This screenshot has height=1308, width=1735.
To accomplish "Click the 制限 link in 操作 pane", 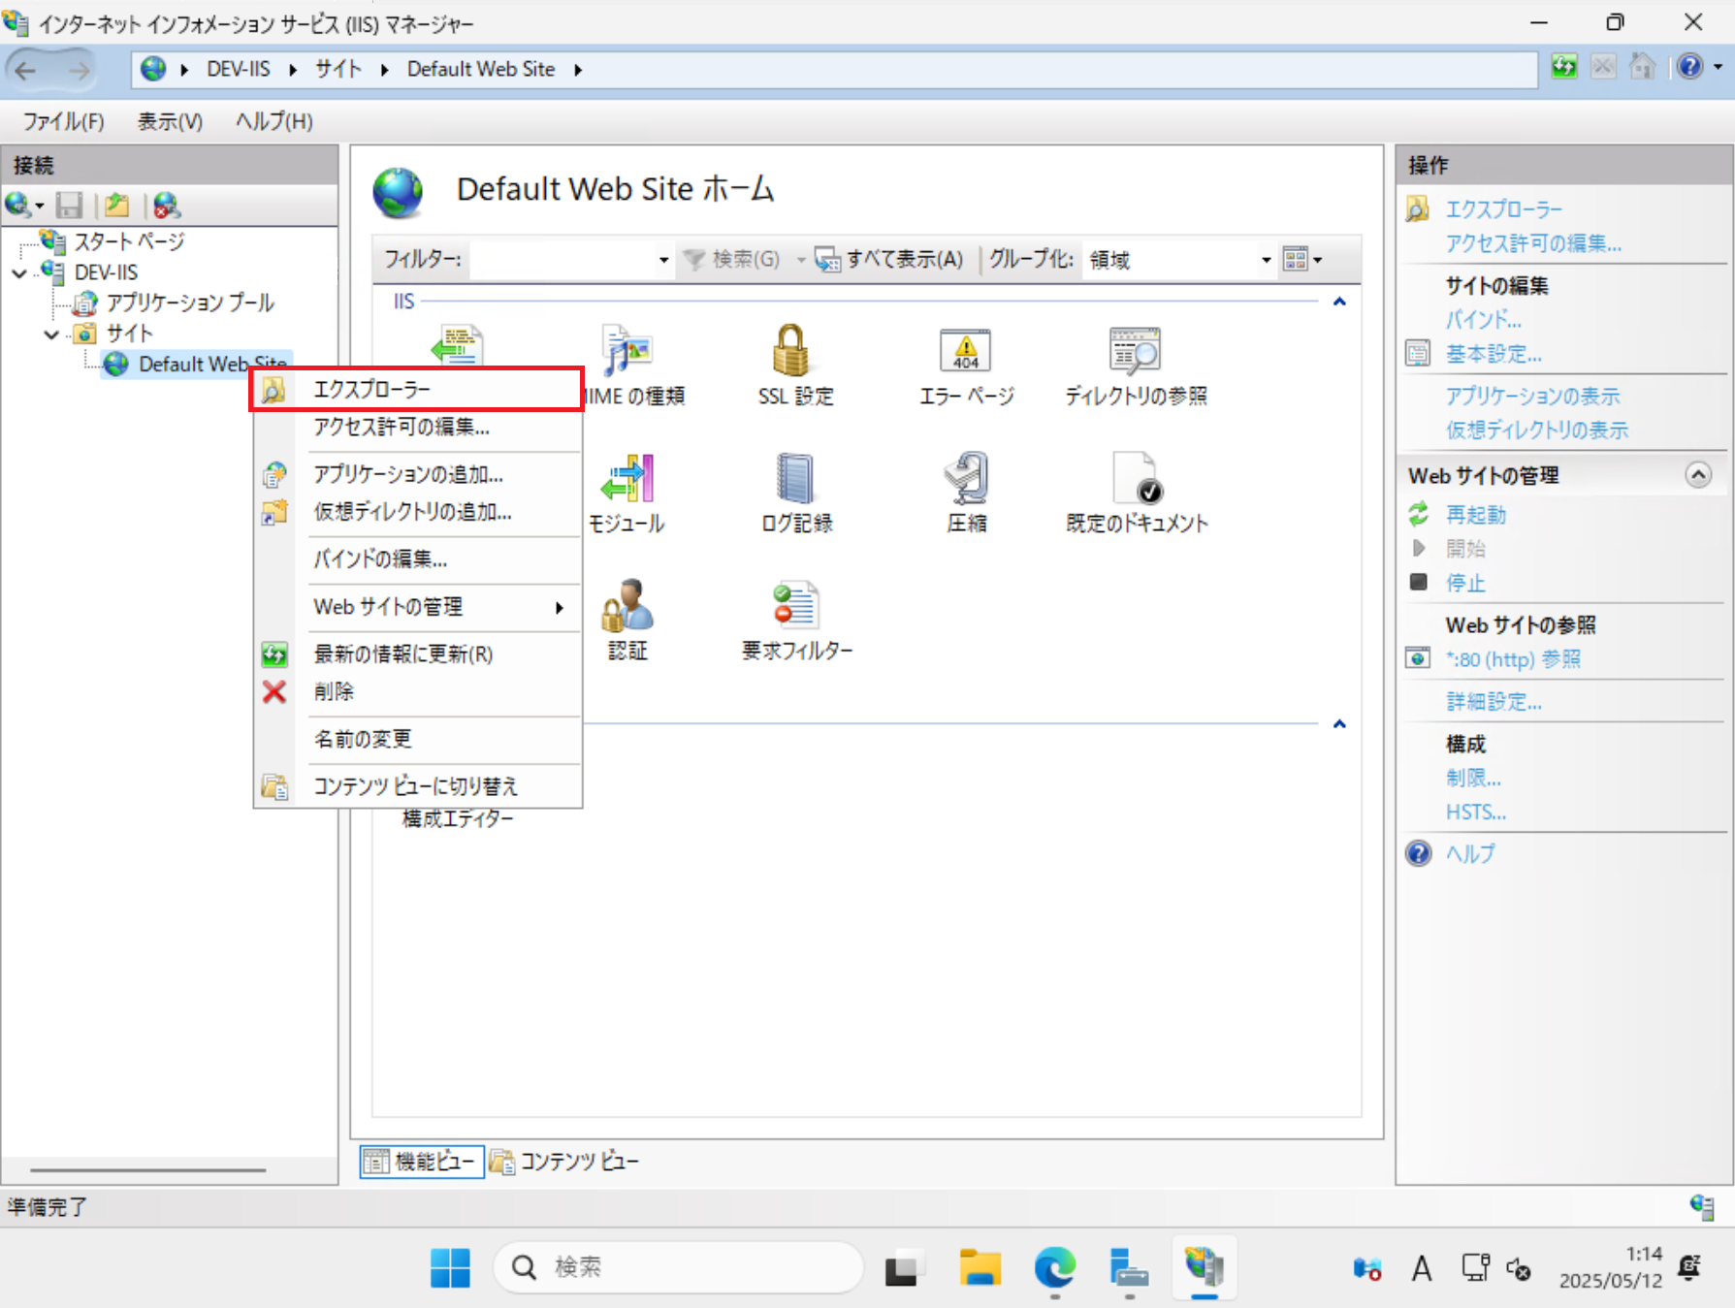I will (x=1473, y=778).
